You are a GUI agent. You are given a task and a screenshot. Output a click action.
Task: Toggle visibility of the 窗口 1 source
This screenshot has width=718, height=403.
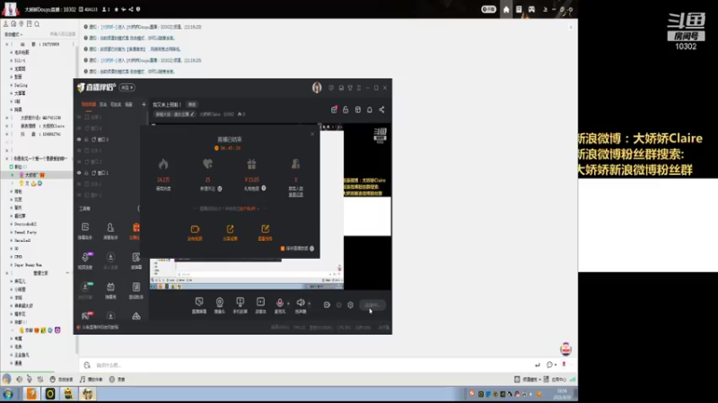pos(79,173)
